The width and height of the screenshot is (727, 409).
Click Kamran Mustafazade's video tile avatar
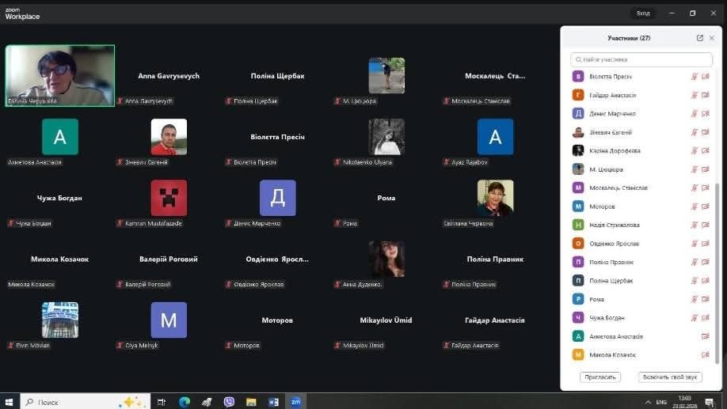coord(169,198)
